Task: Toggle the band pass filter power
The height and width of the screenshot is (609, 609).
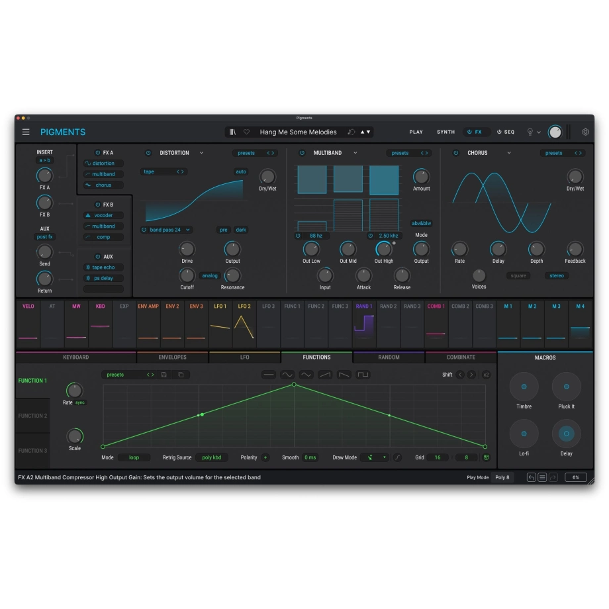Action: point(144,230)
